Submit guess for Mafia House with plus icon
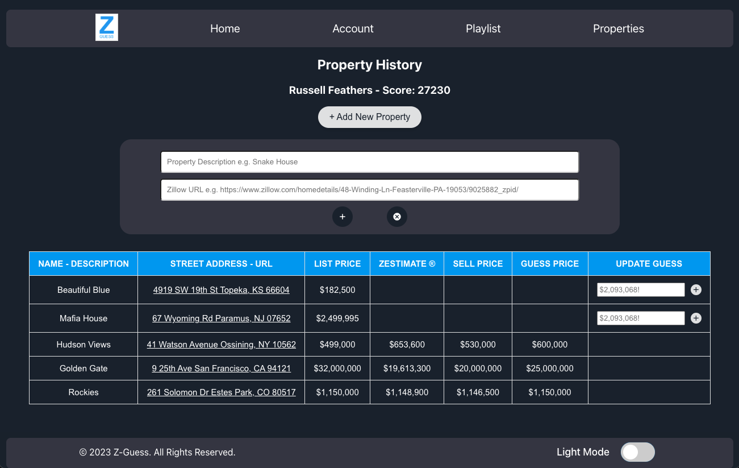The image size is (739, 468). pyautogui.click(x=696, y=318)
